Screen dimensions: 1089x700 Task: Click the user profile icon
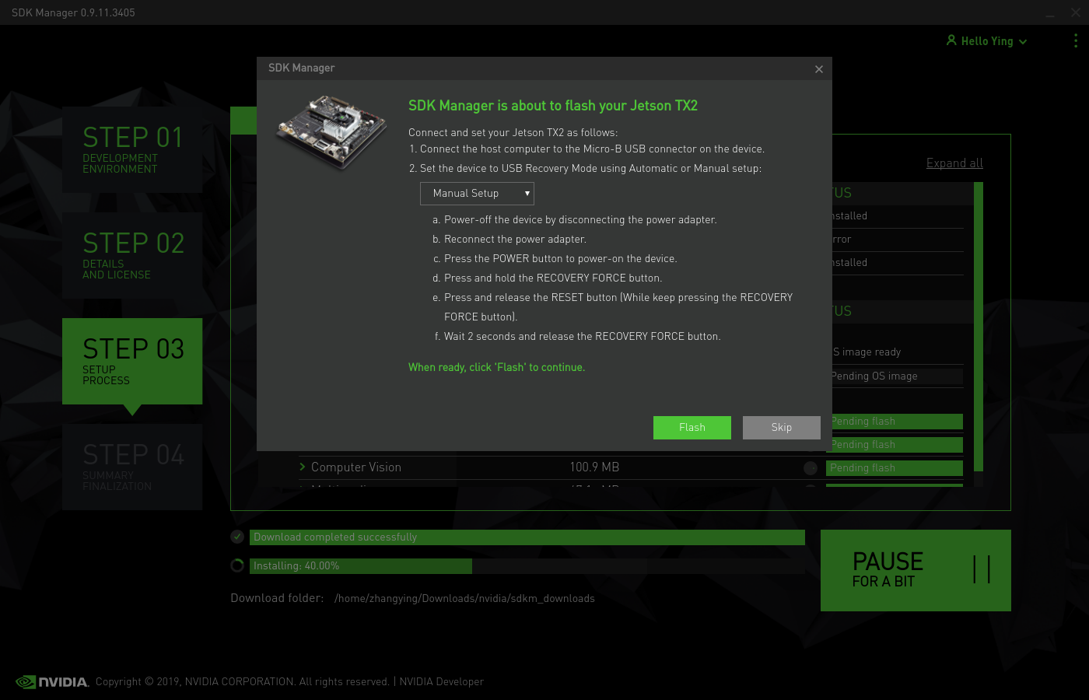[951, 40]
